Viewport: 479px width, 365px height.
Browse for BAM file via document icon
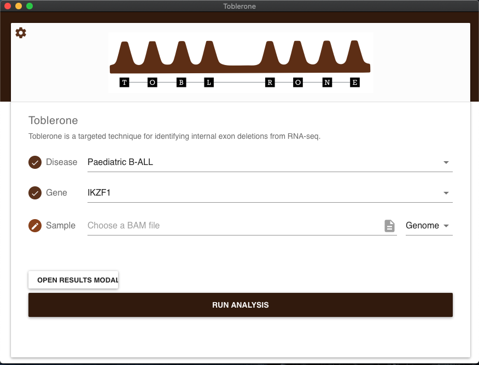[x=389, y=226]
